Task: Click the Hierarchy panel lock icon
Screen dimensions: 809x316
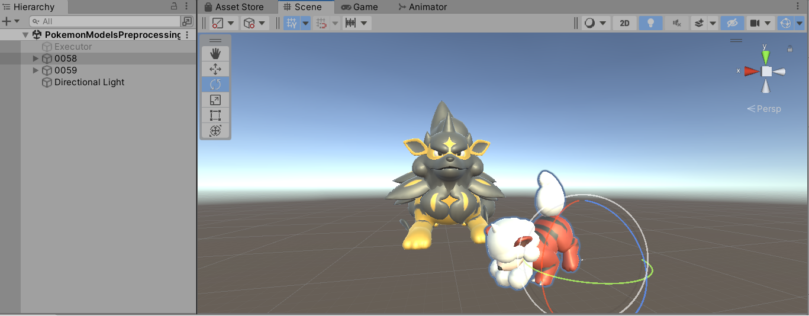Action: coord(174,7)
